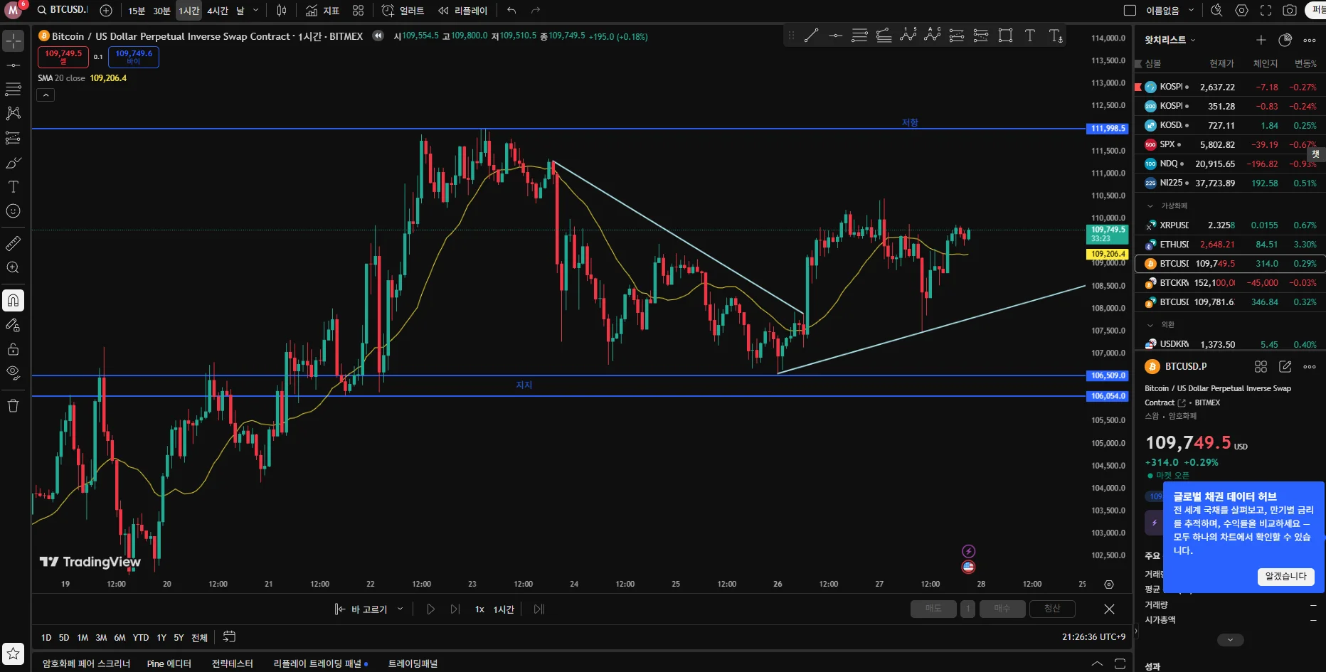Collapse the 외환 watchlist section
The height and width of the screenshot is (672, 1326).
pyautogui.click(x=1150, y=324)
